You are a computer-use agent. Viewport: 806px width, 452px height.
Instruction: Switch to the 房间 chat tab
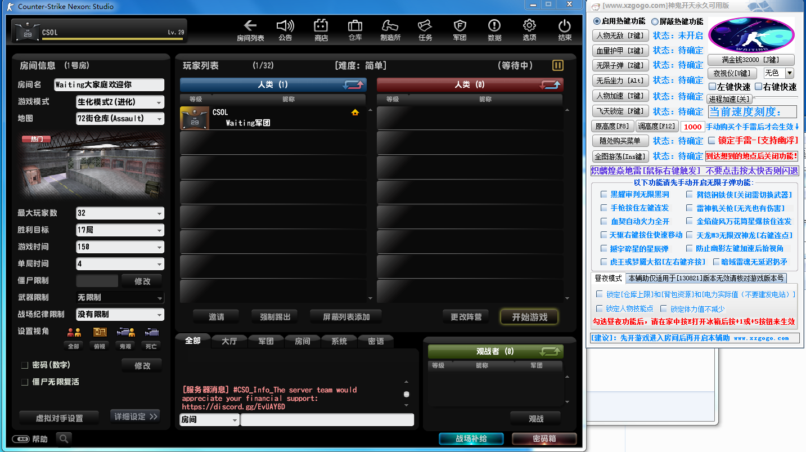302,341
